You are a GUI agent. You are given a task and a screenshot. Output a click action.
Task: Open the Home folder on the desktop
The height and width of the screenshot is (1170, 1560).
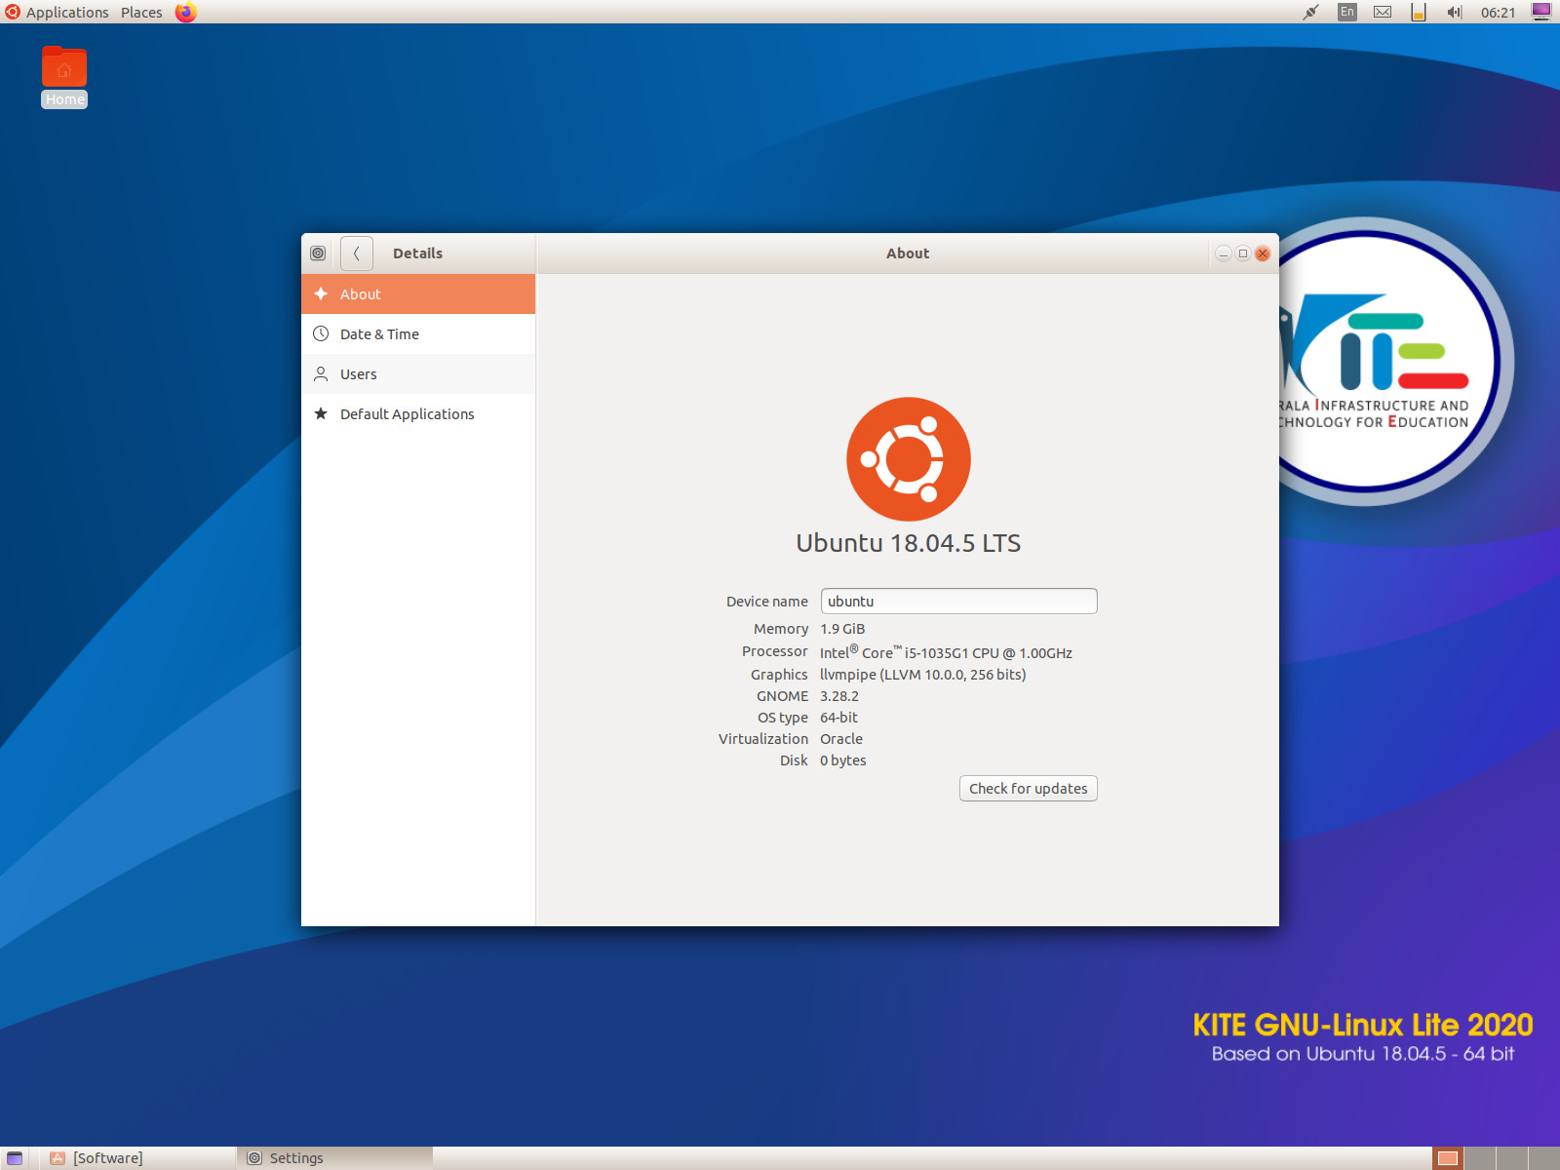tap(63, 68)
